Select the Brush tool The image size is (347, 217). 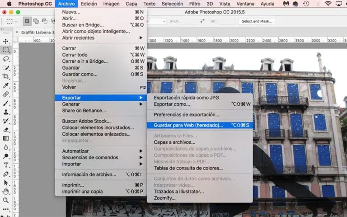tap(6, 103)
